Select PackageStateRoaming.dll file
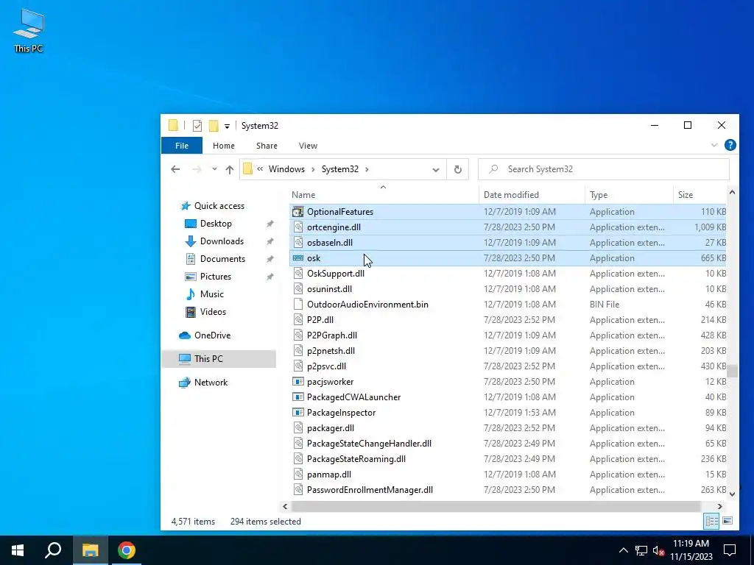The image size is (754, 565). pos(356,459)
